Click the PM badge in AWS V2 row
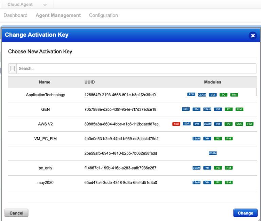 pos(197,124)
